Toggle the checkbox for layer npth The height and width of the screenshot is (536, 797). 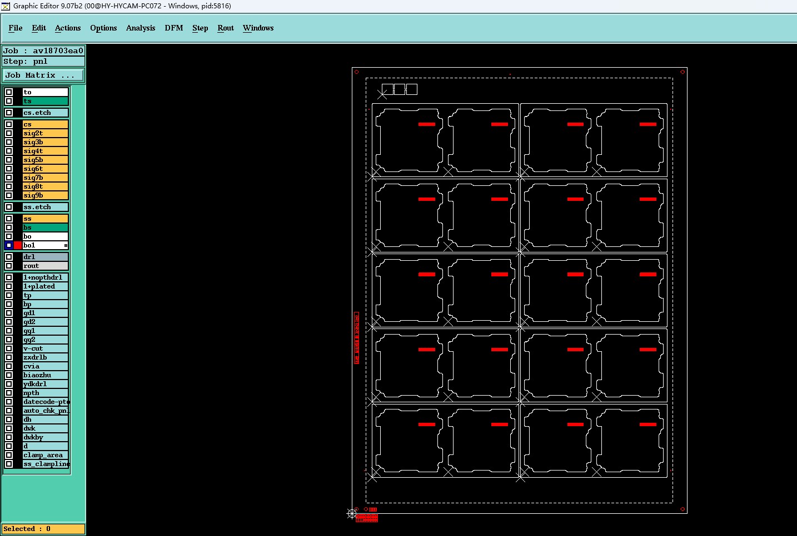(x=9, y=393)
